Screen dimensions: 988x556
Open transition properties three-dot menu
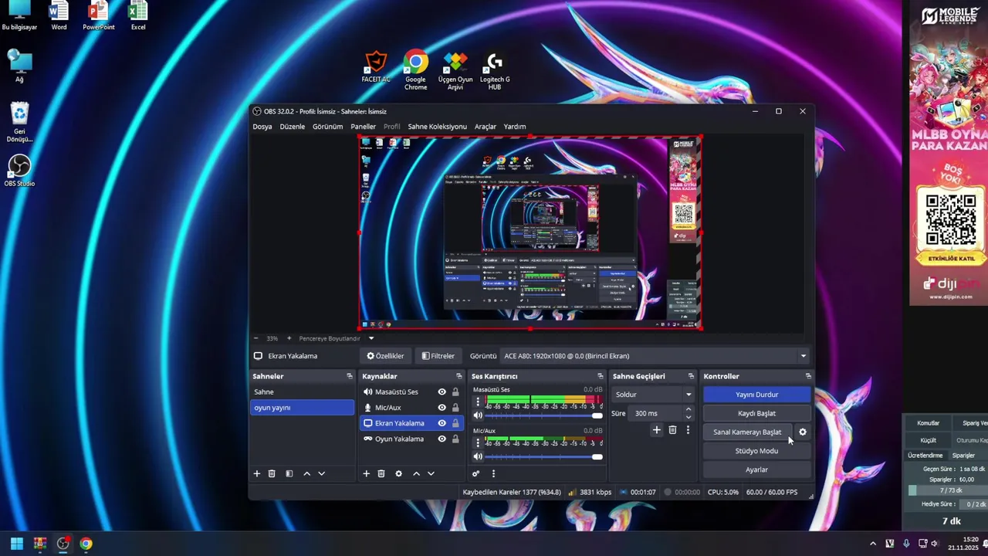[688, 430]
